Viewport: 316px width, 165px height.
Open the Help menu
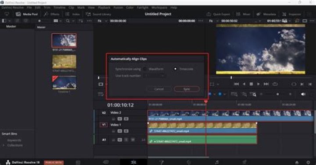click(x=174, y=7)
